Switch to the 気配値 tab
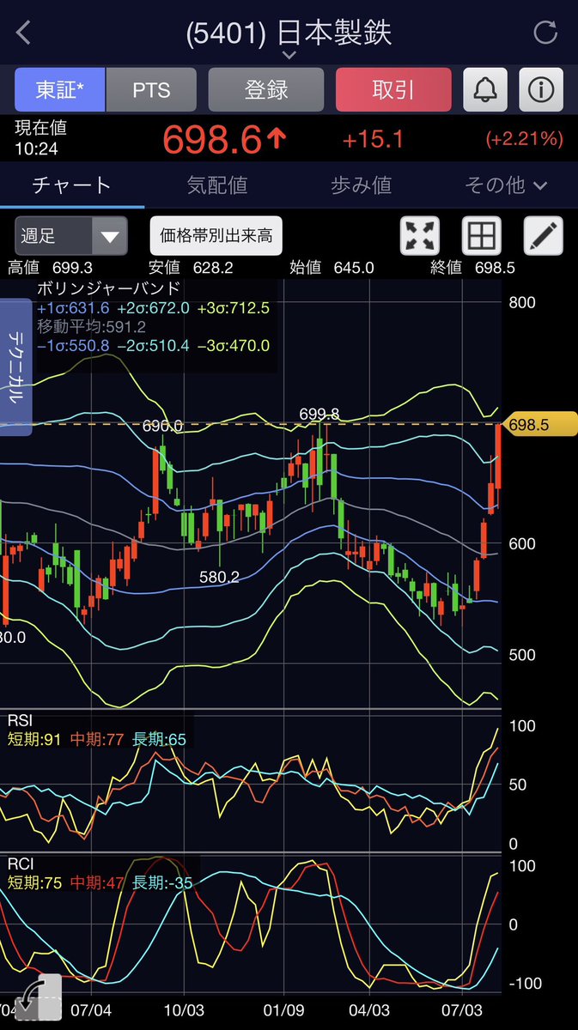 [x=217, y=185]
